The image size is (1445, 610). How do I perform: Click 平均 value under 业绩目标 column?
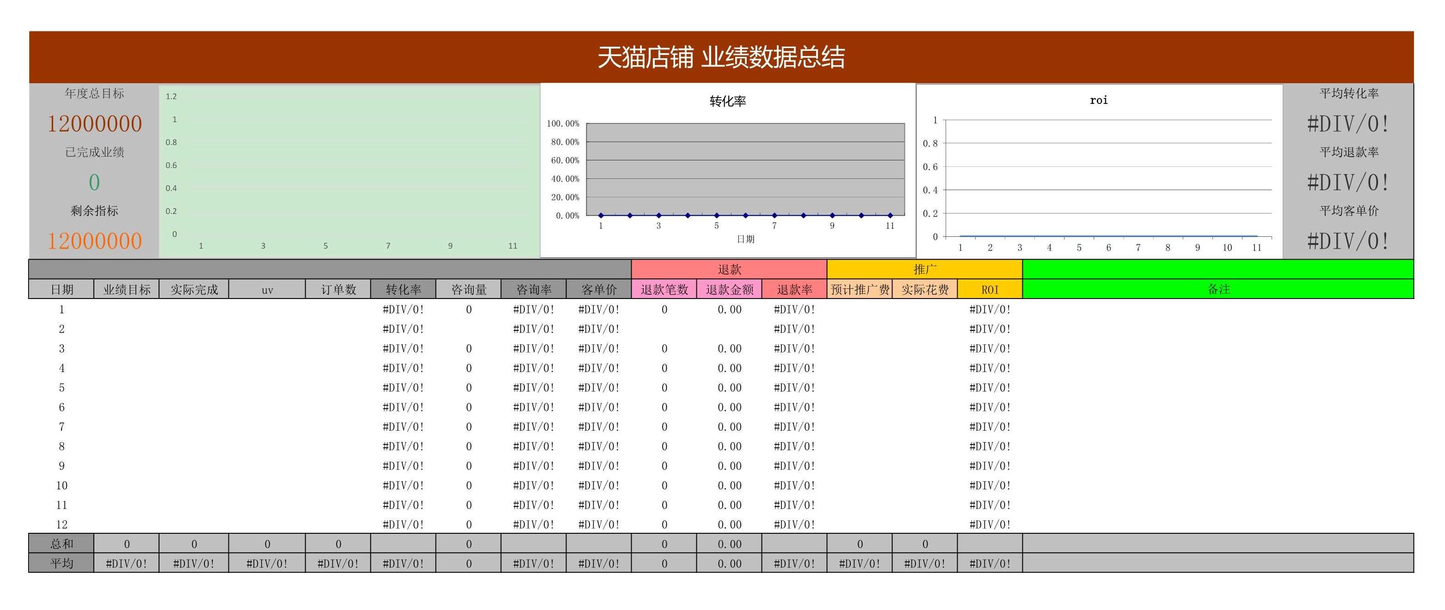(x=127, y=563)
